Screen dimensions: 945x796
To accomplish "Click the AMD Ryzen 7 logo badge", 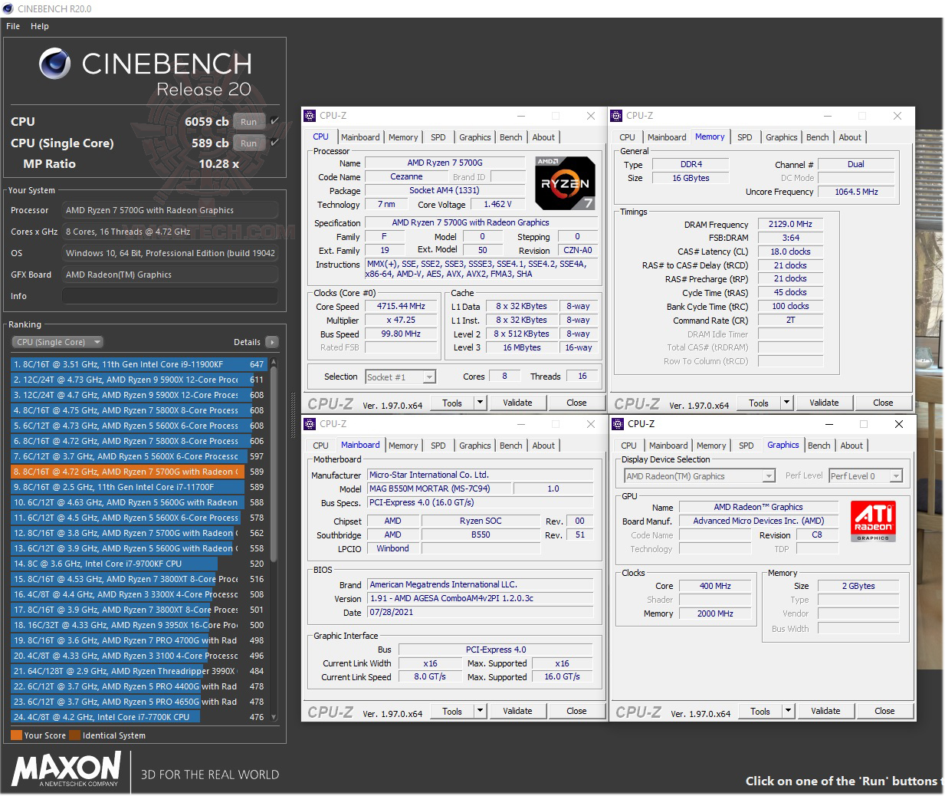I will pyautogui.click(x=565, y=183).
